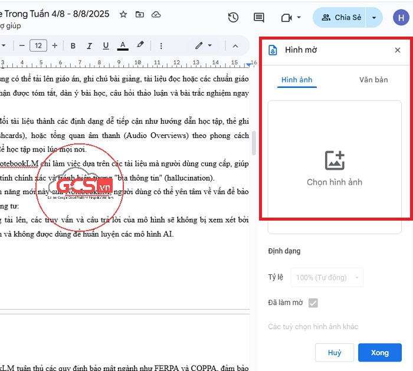Viewport: 413px width, 371px height.
Task: Select the Hình ảnh tab
Action: pyautogui.click(x=297, y=80)
